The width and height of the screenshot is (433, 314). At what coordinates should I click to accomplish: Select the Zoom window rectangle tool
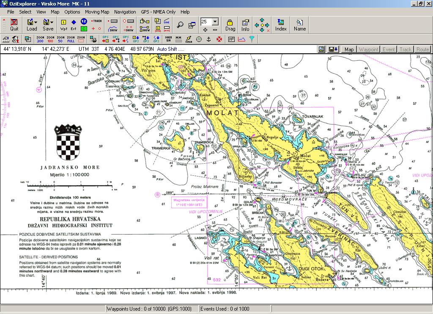click(81, 39)
